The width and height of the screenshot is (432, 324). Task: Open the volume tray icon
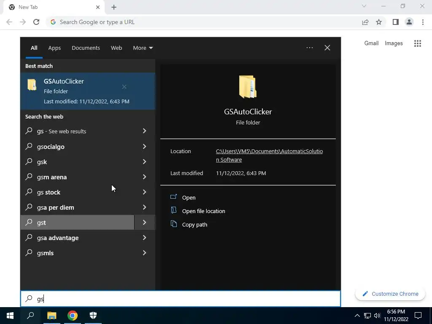(x=377, y=316)
